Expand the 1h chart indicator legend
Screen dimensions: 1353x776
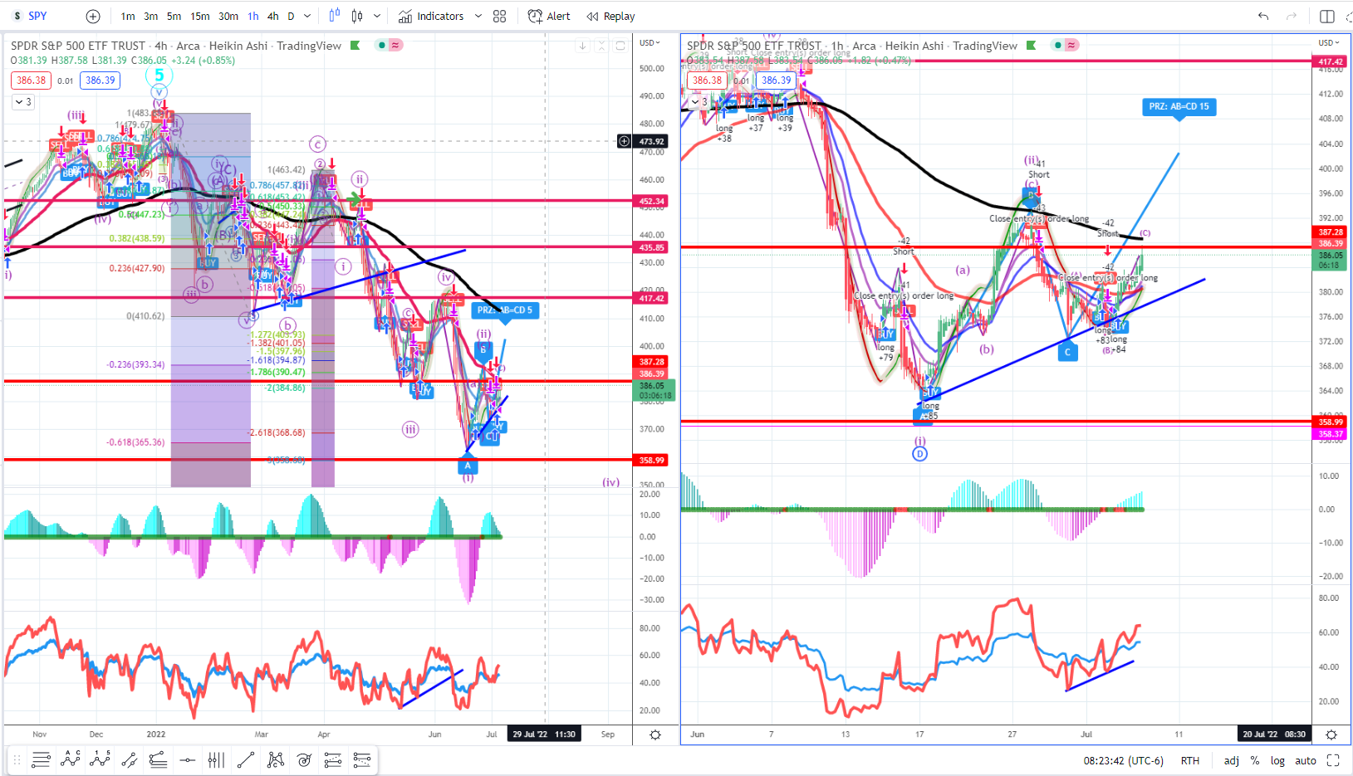699,102
